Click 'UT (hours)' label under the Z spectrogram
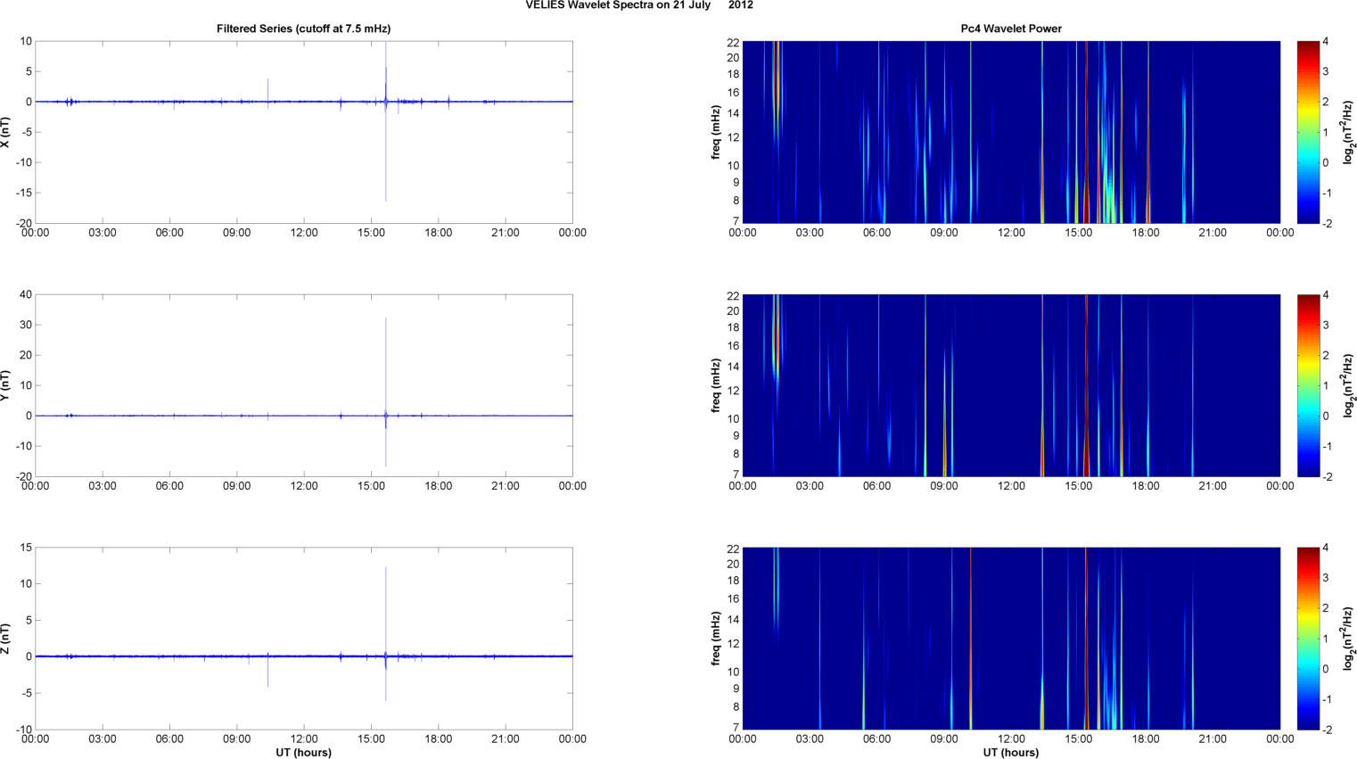The width and height of the screenshot is (1357, 759). [x=1010, y=753]
